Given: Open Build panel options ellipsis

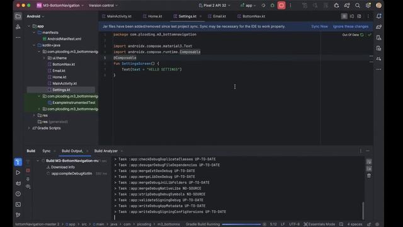Looking at the screenshot, I should point(361,151).
